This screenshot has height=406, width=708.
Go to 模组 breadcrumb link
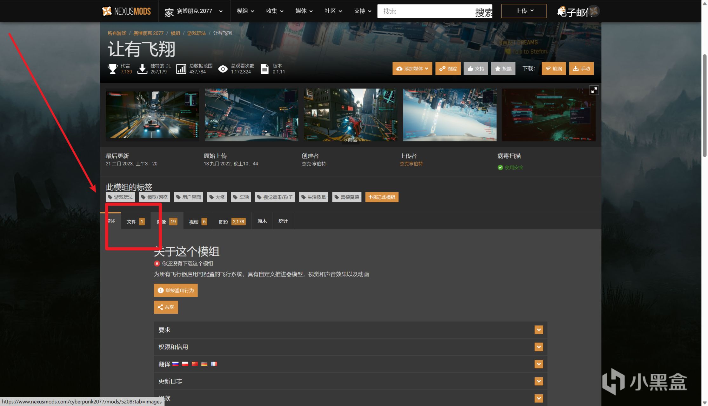click(x=175, y=33)
